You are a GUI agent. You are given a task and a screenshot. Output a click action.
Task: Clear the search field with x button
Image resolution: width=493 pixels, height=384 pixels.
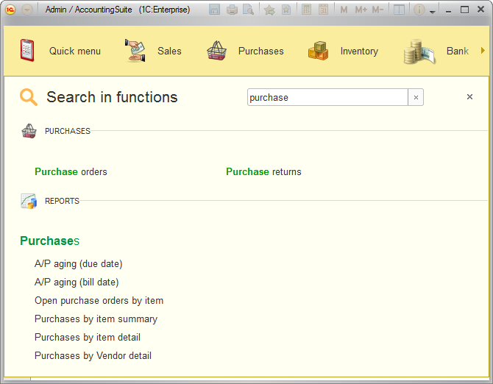click(x=416, y=97)
